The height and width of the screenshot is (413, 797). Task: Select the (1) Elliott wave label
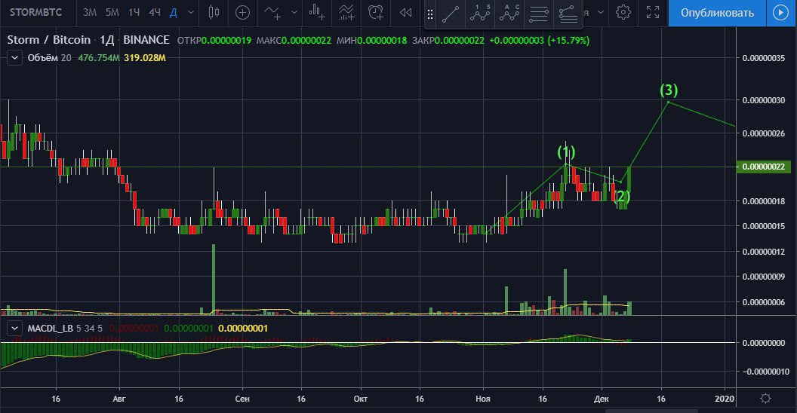pos(566,151)
